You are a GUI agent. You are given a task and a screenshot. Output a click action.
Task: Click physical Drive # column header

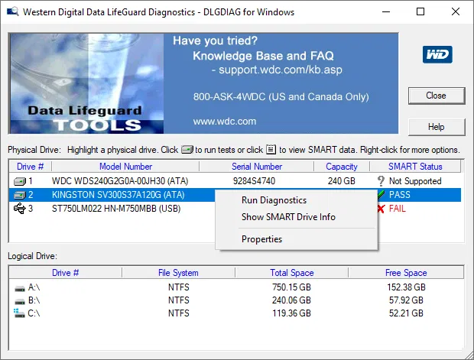tap(31, 167)
